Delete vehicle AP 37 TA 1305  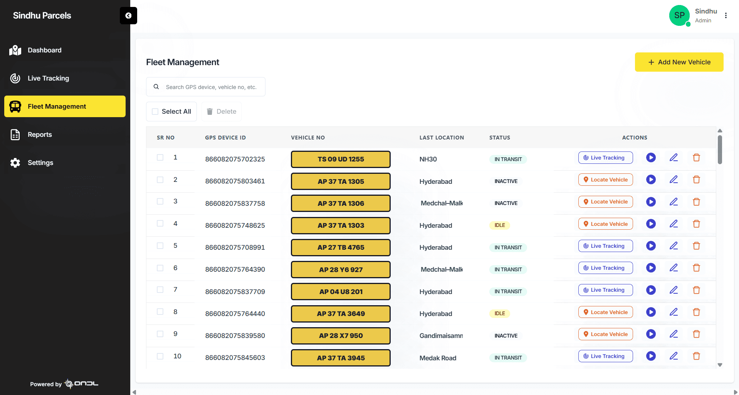(696, 180)
